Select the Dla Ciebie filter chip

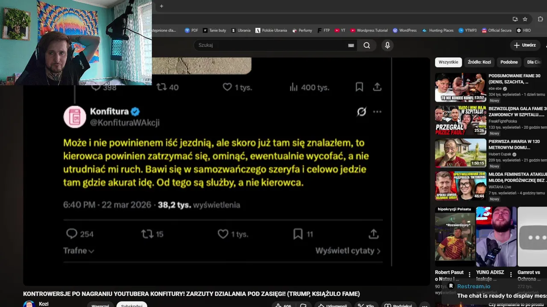[x=535, y=62]
